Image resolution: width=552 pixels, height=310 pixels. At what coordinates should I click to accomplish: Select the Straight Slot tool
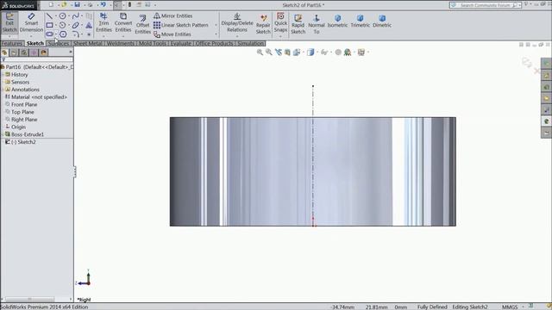[x=49, y=34]
